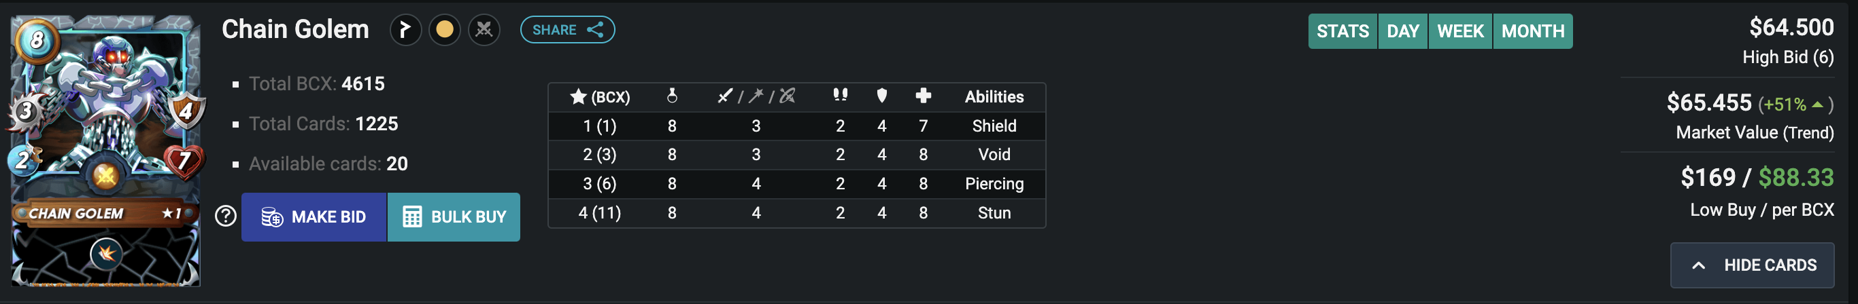Click the star BCX column header
Screen dimensions: 1858x304
tap(599, 96)
